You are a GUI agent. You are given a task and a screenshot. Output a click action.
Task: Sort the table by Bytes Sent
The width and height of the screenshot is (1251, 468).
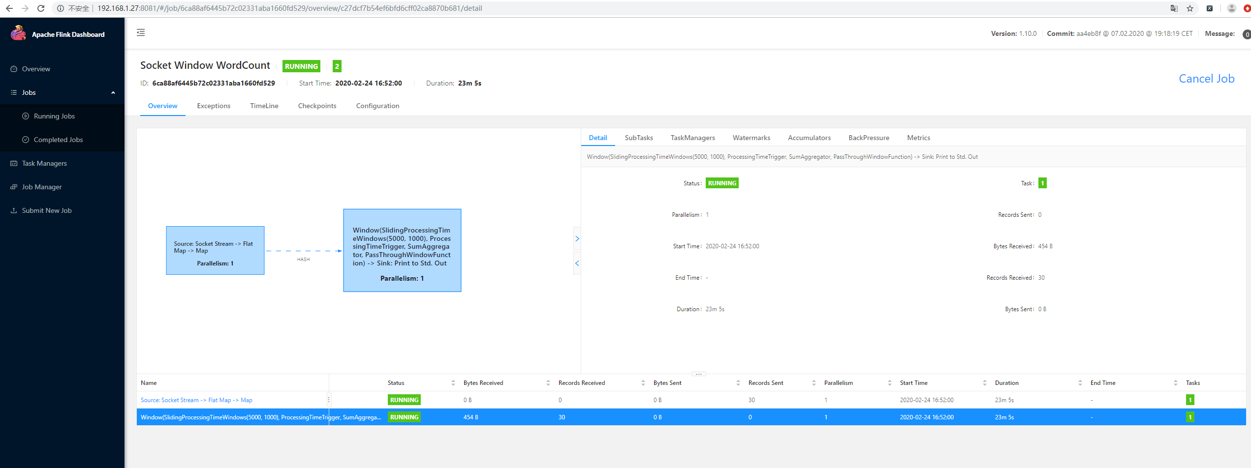tap(738, 383)
